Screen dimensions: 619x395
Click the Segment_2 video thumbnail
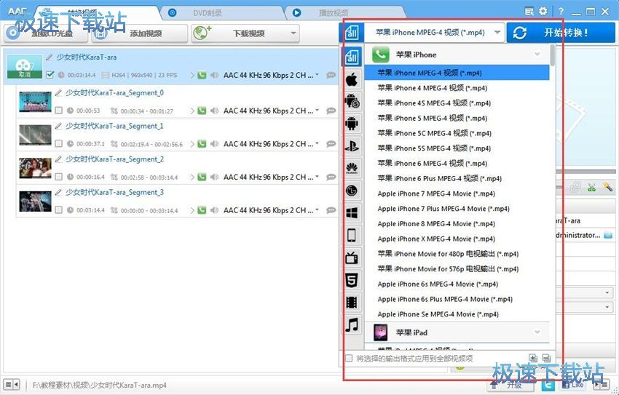pyautogui.click(x=35, y=168)
